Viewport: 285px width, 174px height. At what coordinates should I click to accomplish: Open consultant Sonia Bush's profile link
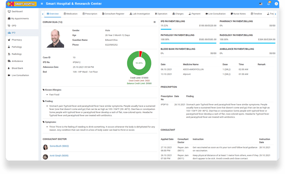click(x=59, y=146)
